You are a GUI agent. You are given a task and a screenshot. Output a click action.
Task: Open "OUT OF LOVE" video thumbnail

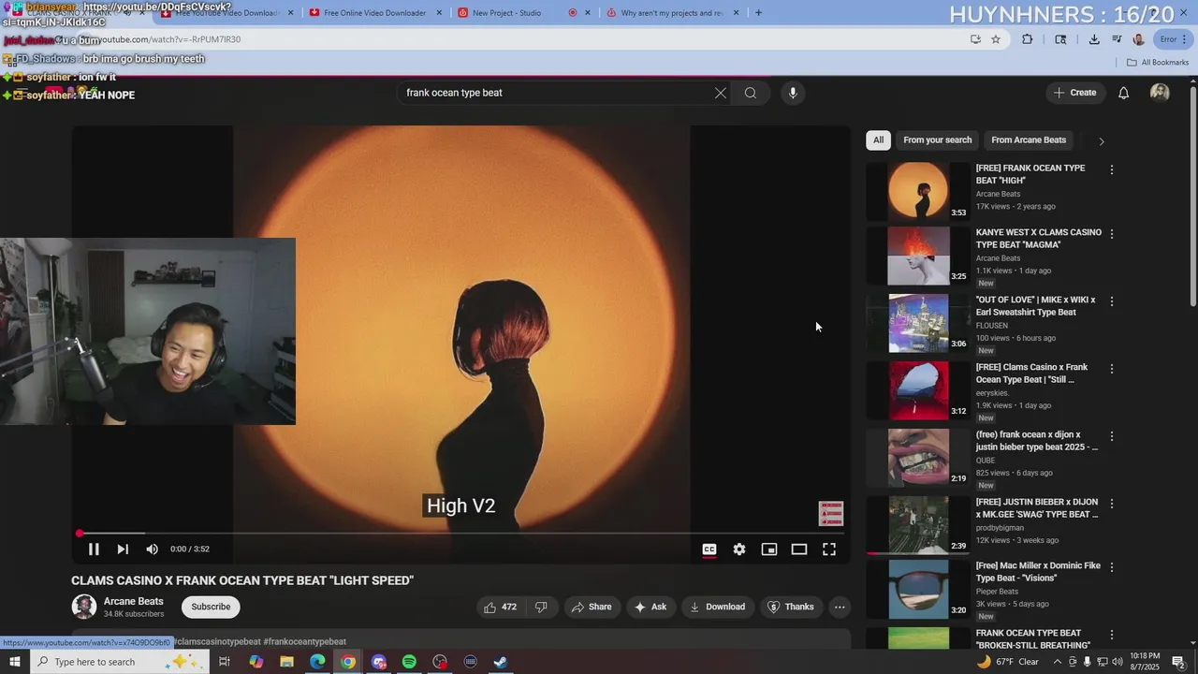click(x=918, y=323)
